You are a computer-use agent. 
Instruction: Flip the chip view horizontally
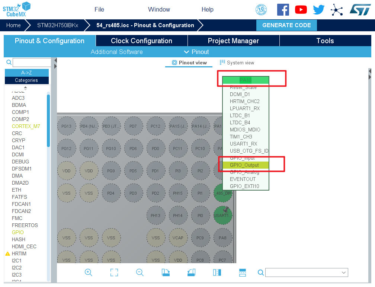coord(217,272)
